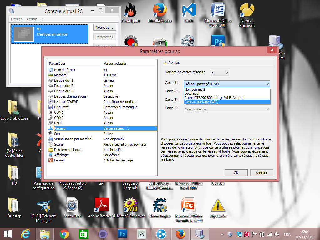Launch Cheat Engine desktop icon
320x240 pixels.
(x=160, y=208)
